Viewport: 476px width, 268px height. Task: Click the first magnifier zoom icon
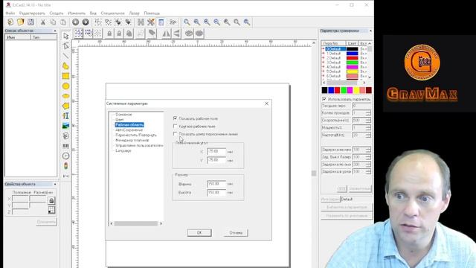coord(187,22)
